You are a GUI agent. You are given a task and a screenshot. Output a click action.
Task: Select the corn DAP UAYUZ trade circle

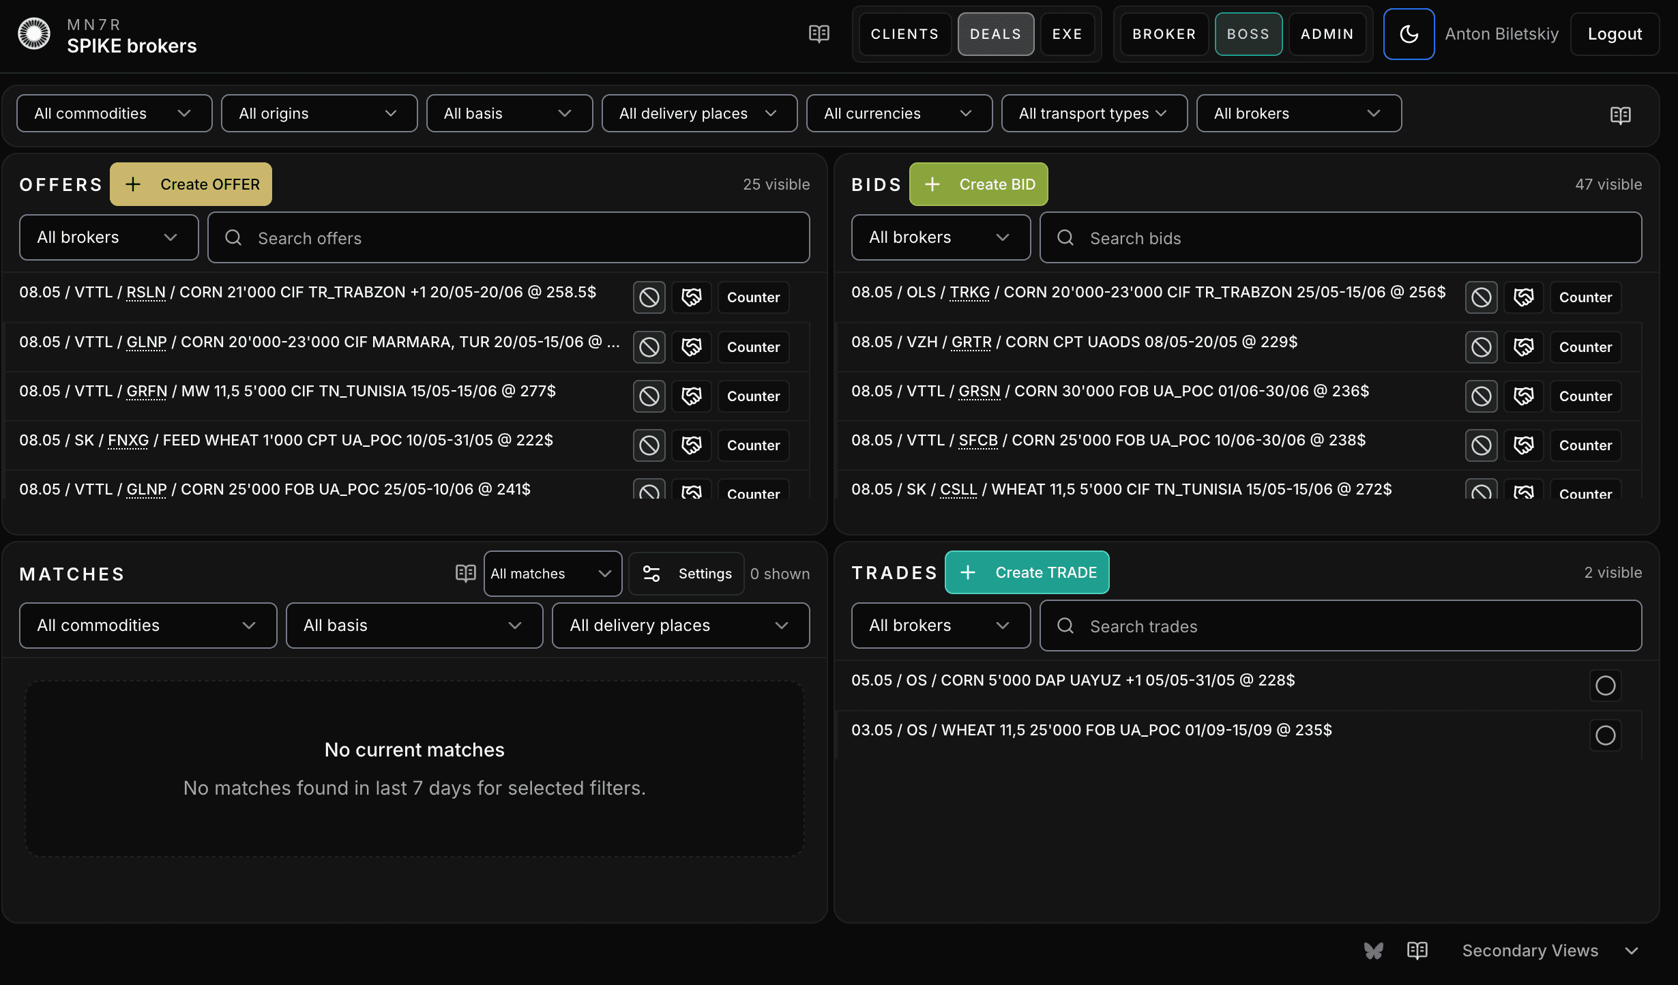point(1605,686)
